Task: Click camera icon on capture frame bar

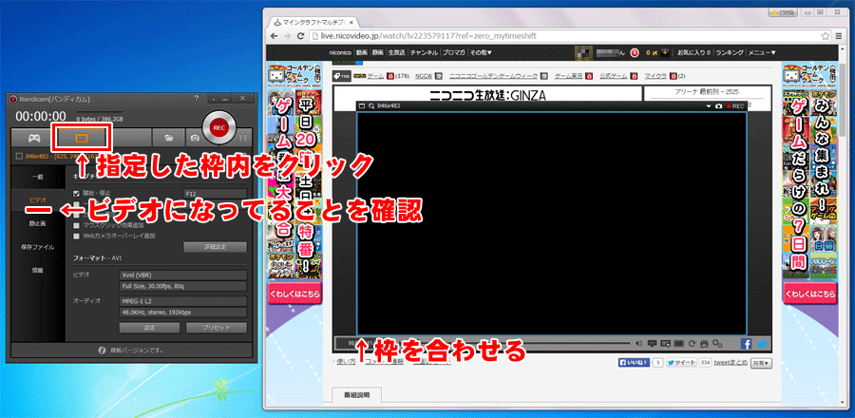Action: (x=718, y=105)
